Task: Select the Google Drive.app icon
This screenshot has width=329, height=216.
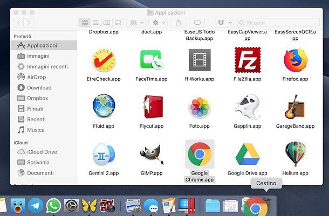Action: point(248,154)
